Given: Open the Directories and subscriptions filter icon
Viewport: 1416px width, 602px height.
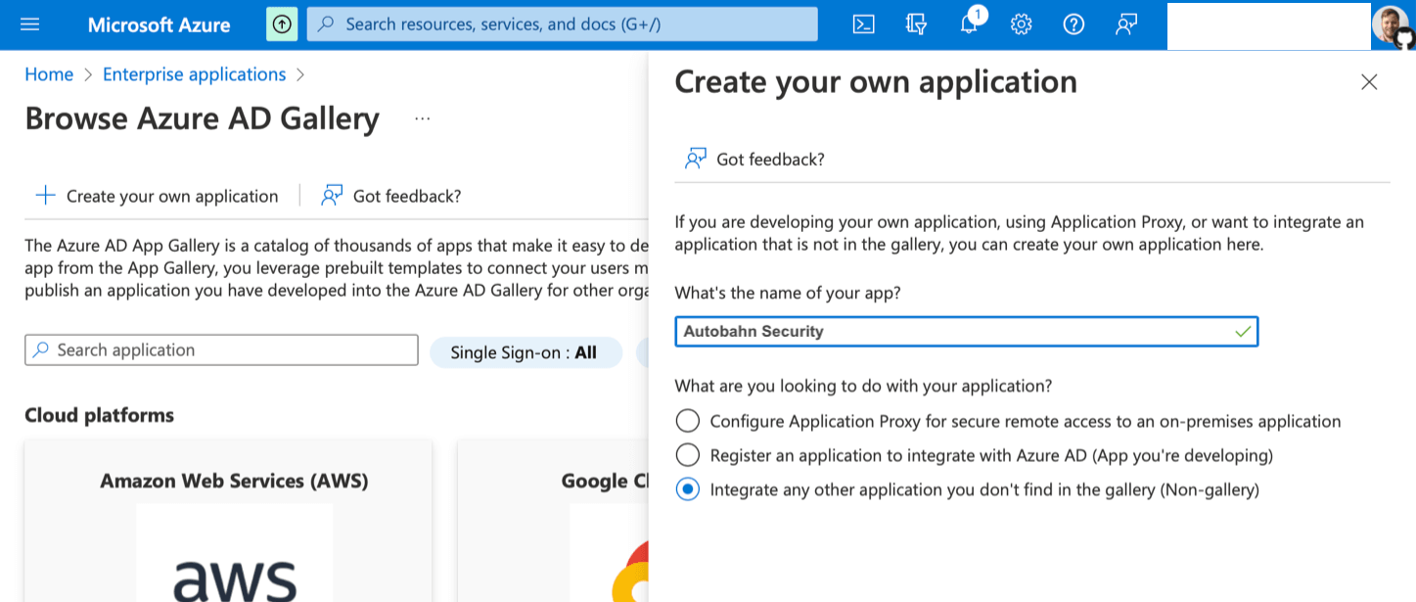Looking at the screenshot, I should tap(916, 24).
